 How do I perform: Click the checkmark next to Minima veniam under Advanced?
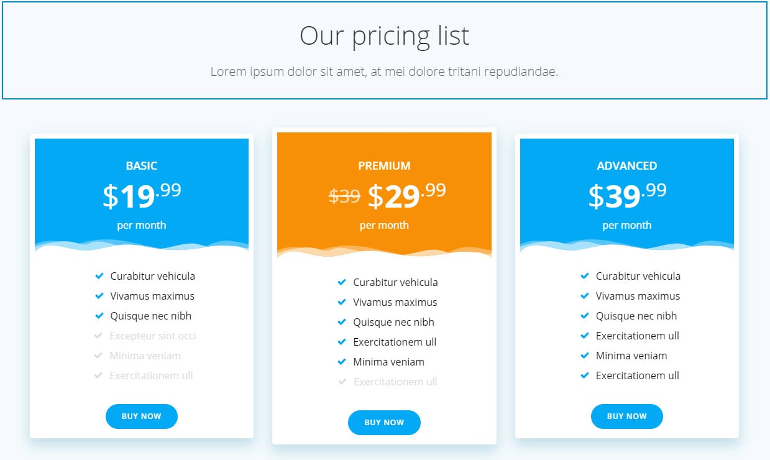click(585, 356)
